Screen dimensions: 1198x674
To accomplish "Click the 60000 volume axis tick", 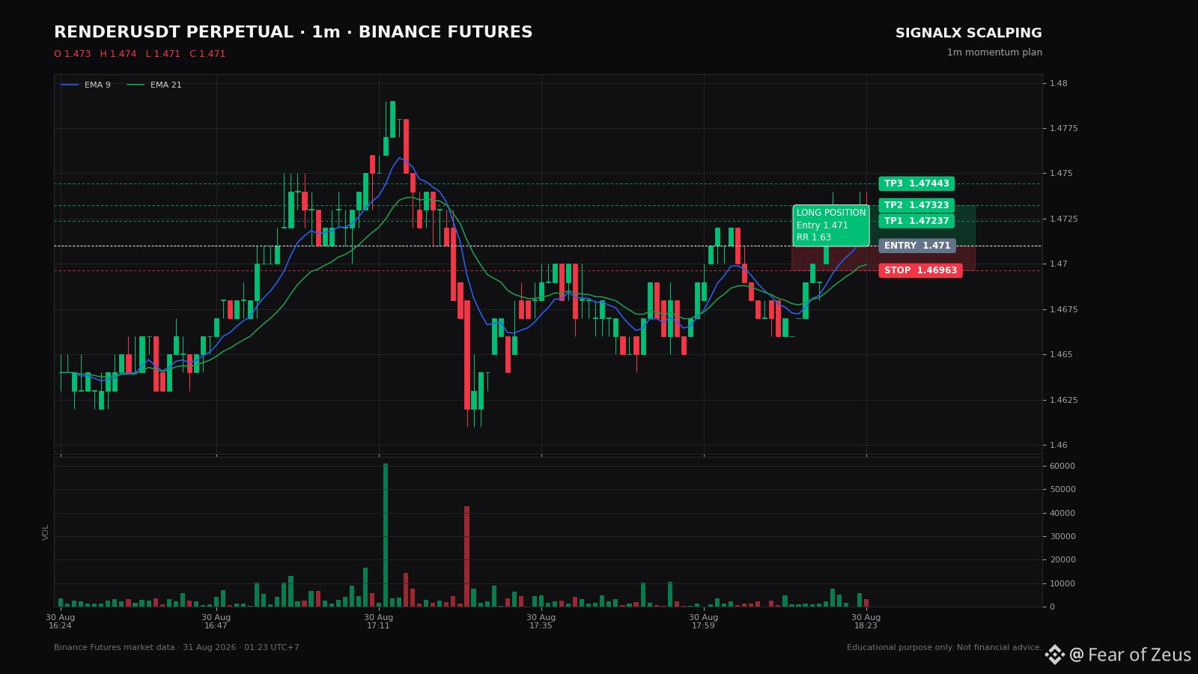I will [1062, 466].
